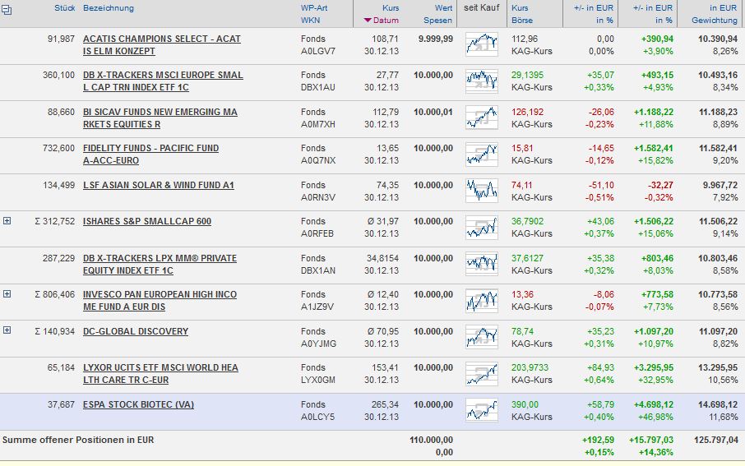The width and height of the screenshot is (745, 466).
Task: Open BI SICAV Funds New Emerging Markets link
Action: click(160, 118)
